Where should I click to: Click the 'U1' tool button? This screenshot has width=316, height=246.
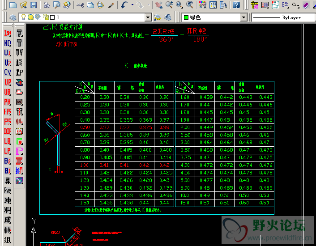click(x=8, y=53)
